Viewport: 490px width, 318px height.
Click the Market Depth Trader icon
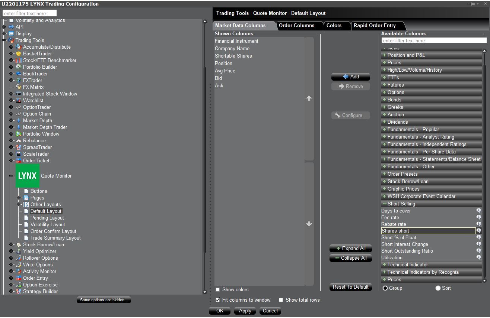coord(19,127)
